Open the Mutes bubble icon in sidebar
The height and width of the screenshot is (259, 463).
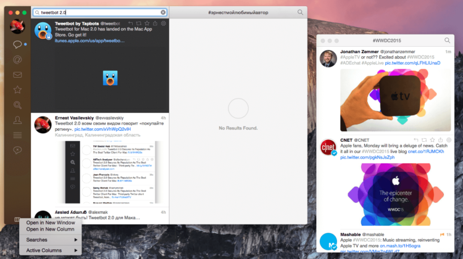click(x=17, y=150)
